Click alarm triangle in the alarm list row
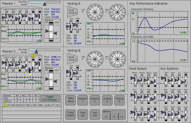Viewport: 191px width, 123px height. click(5, 105)
